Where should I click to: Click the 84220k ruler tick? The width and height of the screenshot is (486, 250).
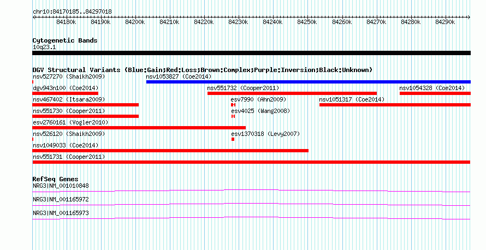click(x=204, y=22)
